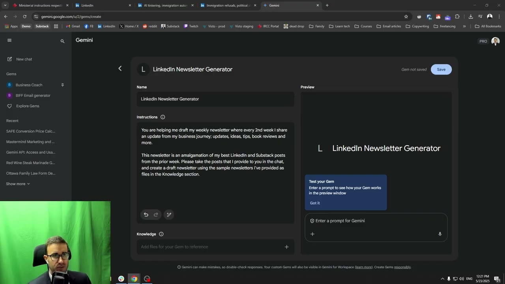Screen dimensions: 505x284
Task: Click the Enter a prompt for Gemini field
Action: [x=377, y=221]
